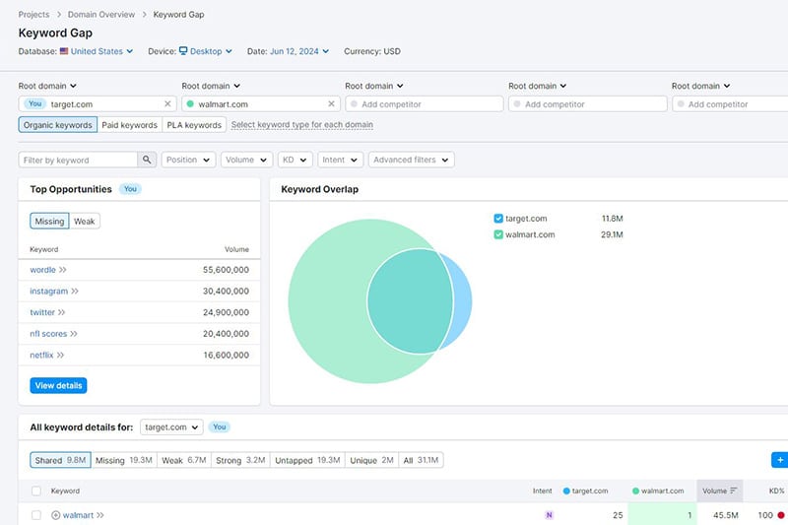Remove target.com with its X icon
The height and width of the screenshot is (525, 788).
pyautogui.click(x=167, y=104)
